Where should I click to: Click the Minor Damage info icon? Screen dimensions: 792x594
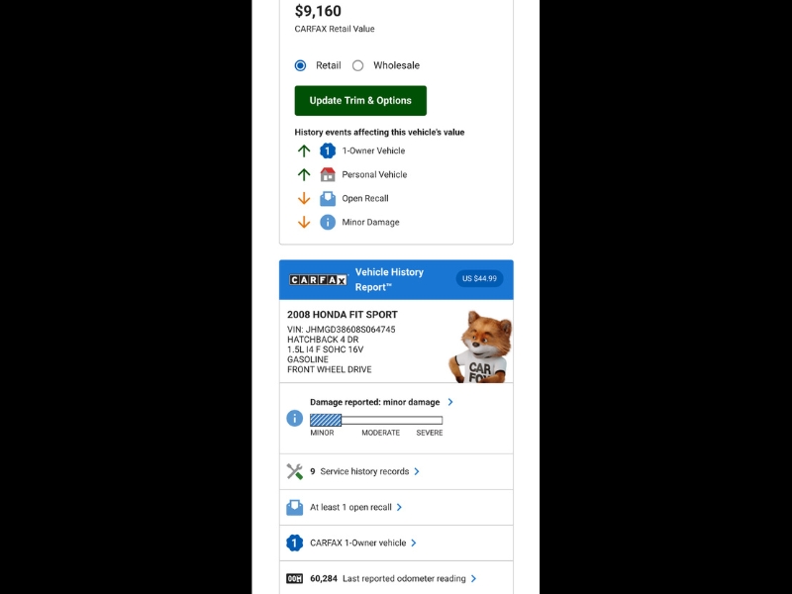point(328,222)
